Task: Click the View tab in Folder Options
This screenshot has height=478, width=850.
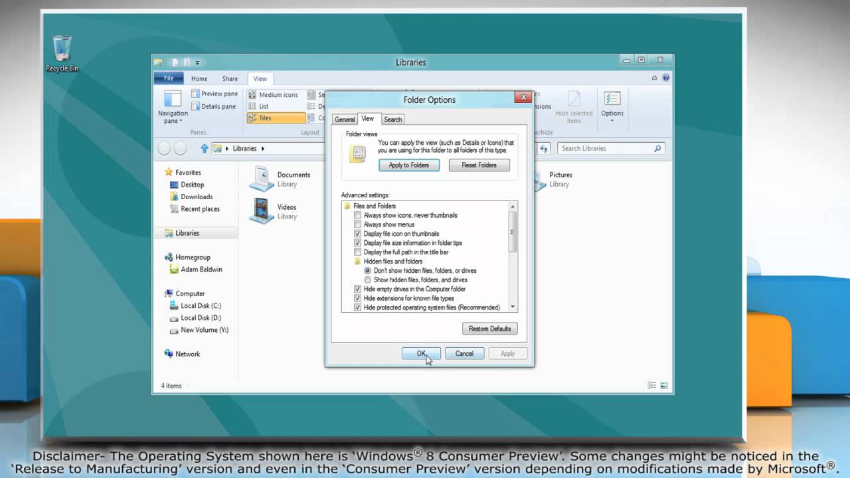Action: point(368,119)
